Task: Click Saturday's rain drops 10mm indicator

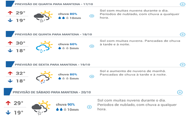Action: point(67,109)
